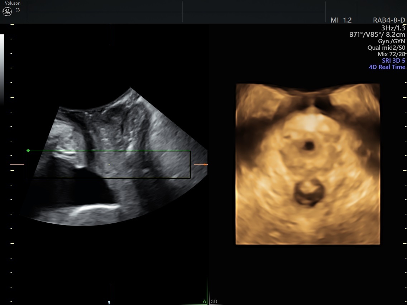The width and height of the screenshot is (407, 305).
Task: Click the 'B71°/V85°/ 8.2cm' angle readout
Action: click(x=377, y=34)
